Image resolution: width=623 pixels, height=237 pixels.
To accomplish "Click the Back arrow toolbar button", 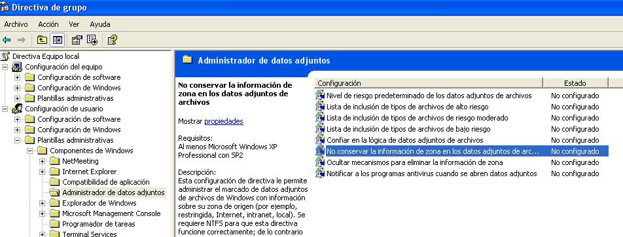I will (x=7, y=40).
